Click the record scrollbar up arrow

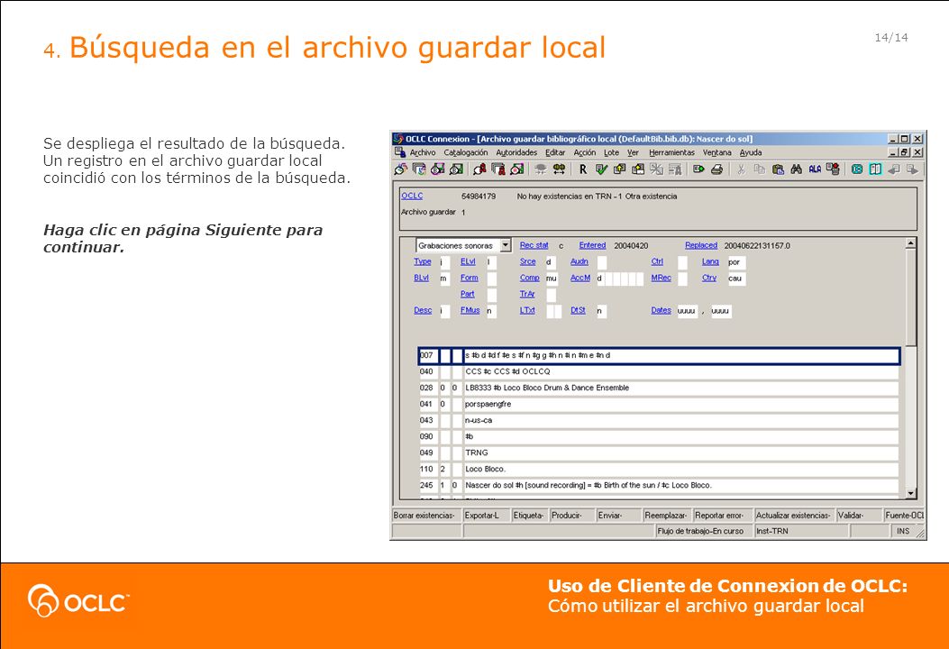[x=910, y=243]
